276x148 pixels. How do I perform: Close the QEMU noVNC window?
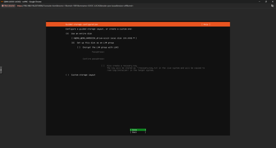click(272, 2)
